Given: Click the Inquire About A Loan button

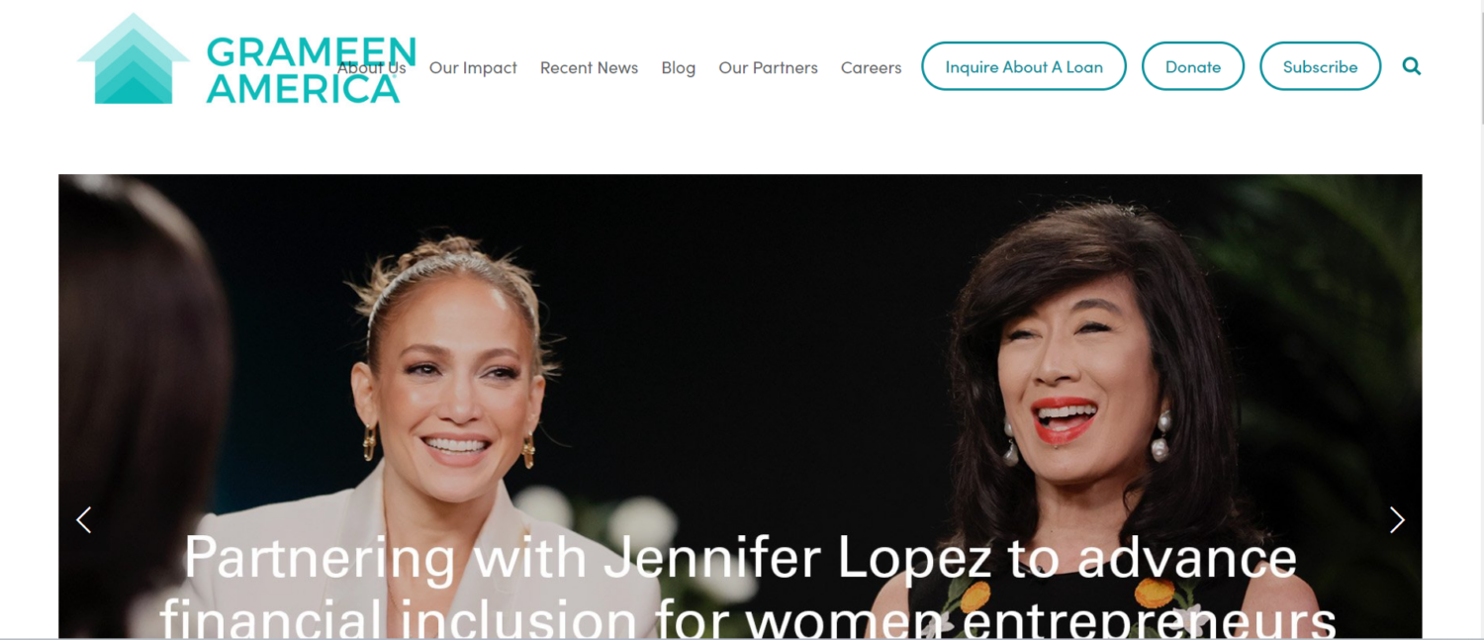Looking at the screenshot, I should click(1023, 66).
